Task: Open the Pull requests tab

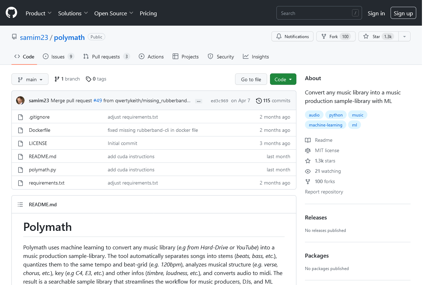Action: tap(106, 57)
